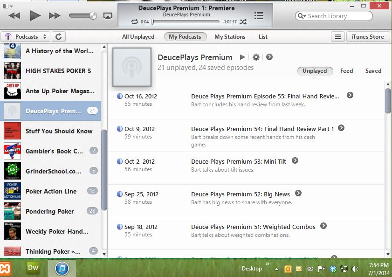This screenshot has height=277, width=392.
Task: Open Episode 55 details arrow
Action: pyautogui.click(x=350, y=95)
